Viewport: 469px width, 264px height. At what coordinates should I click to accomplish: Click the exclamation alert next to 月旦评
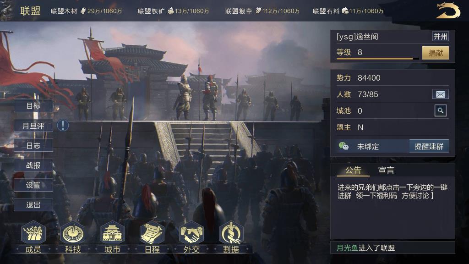[x=63, y=126]
